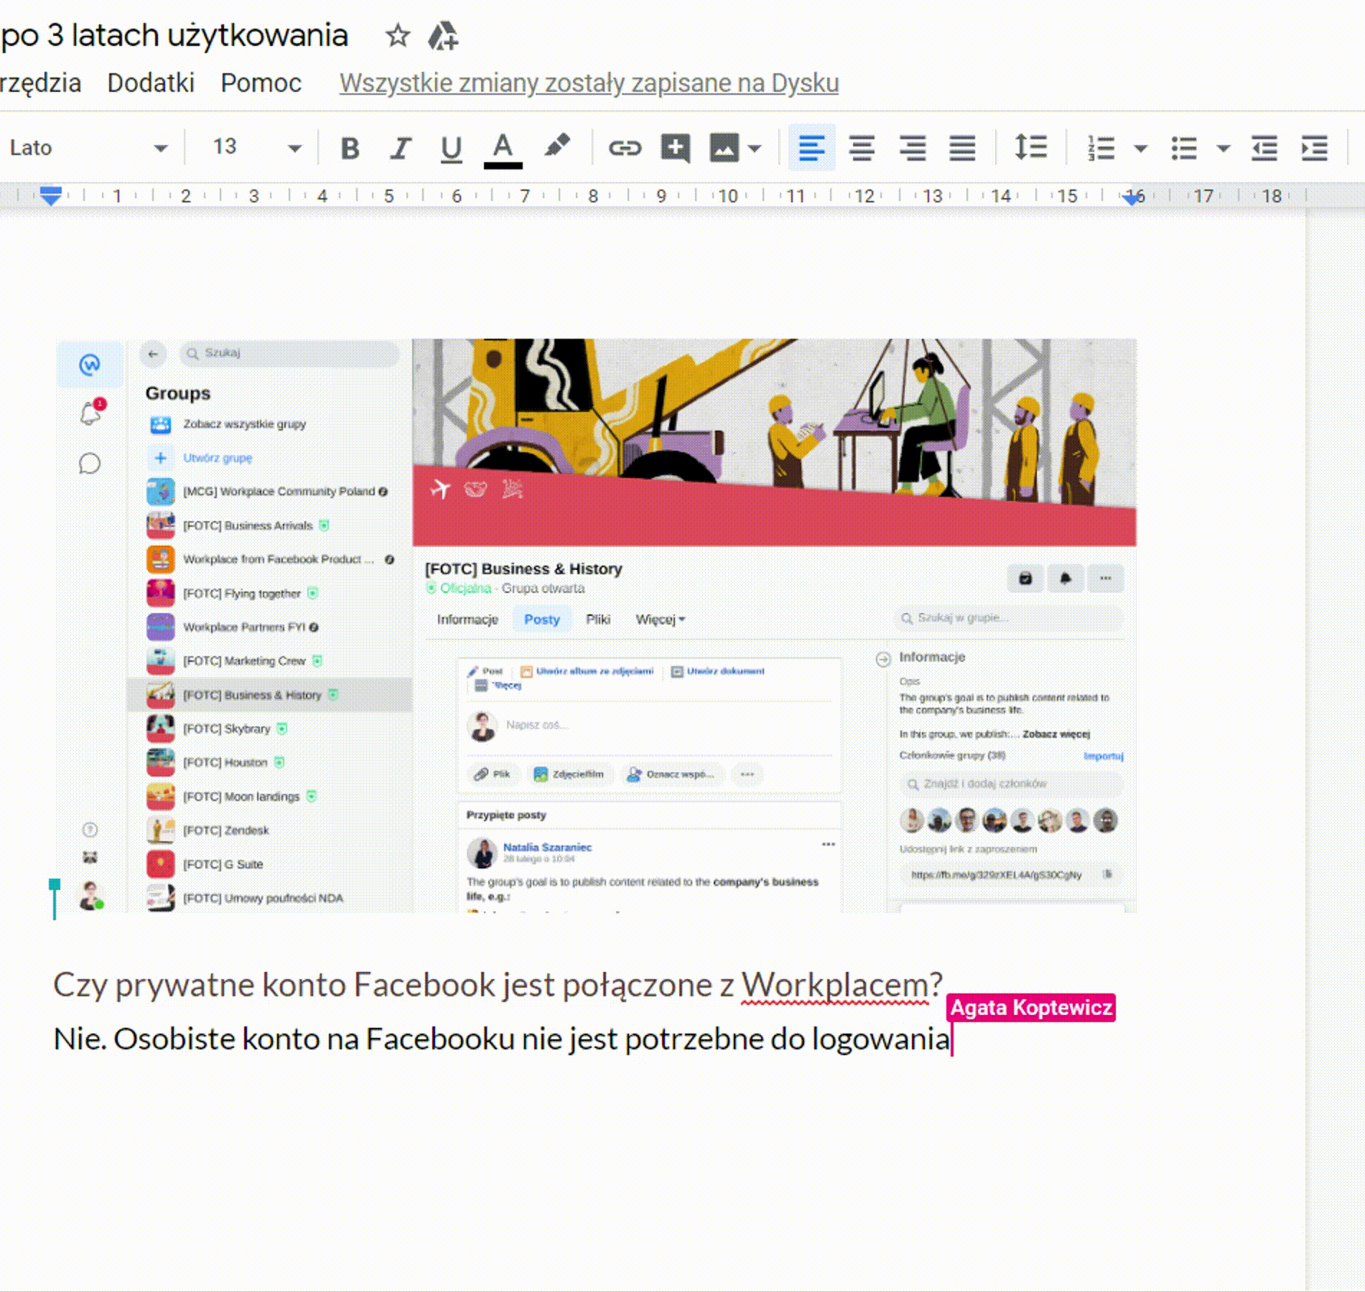Click 'Zobacz wszystkie grupy' in the image
Screen dimensions: 1365x1292
click(244, 424)
